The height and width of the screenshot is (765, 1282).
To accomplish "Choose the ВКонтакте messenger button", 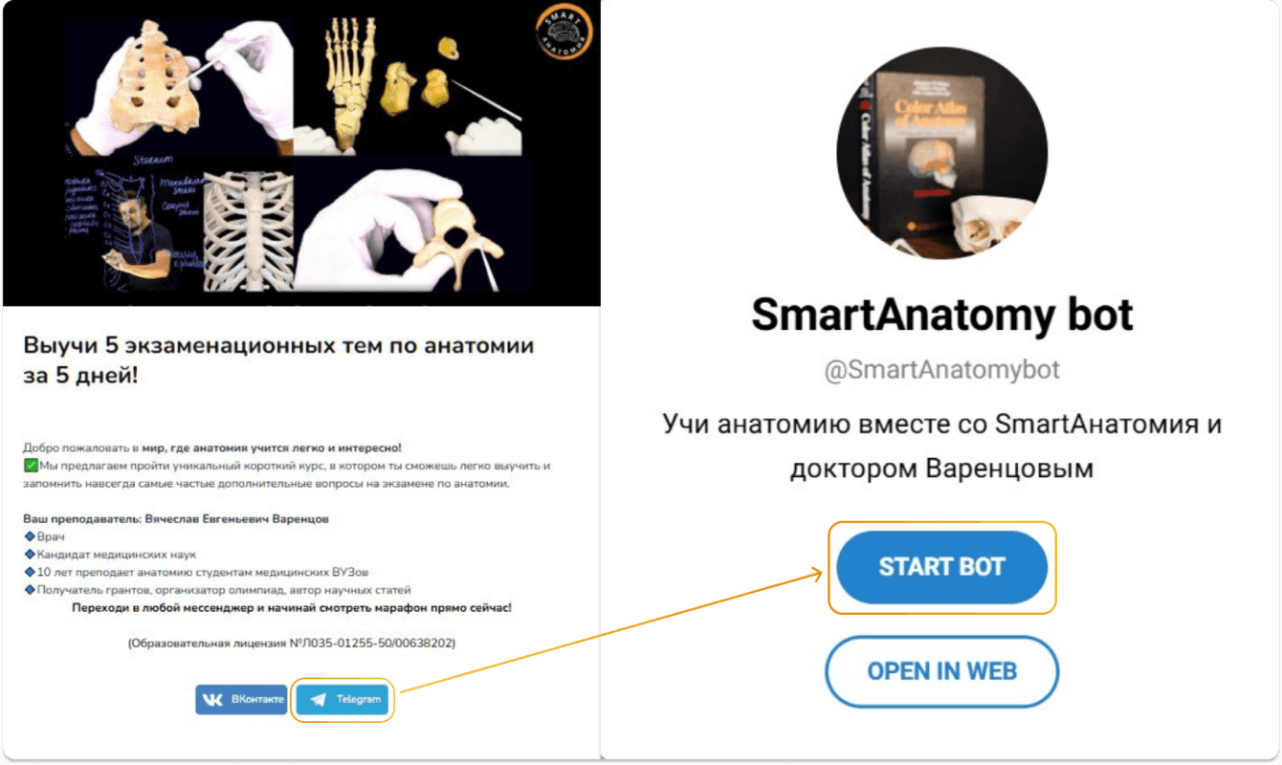I will tap(241, 699).
